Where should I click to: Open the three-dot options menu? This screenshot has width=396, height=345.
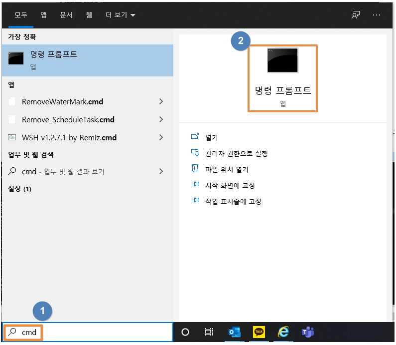[376, 15]
